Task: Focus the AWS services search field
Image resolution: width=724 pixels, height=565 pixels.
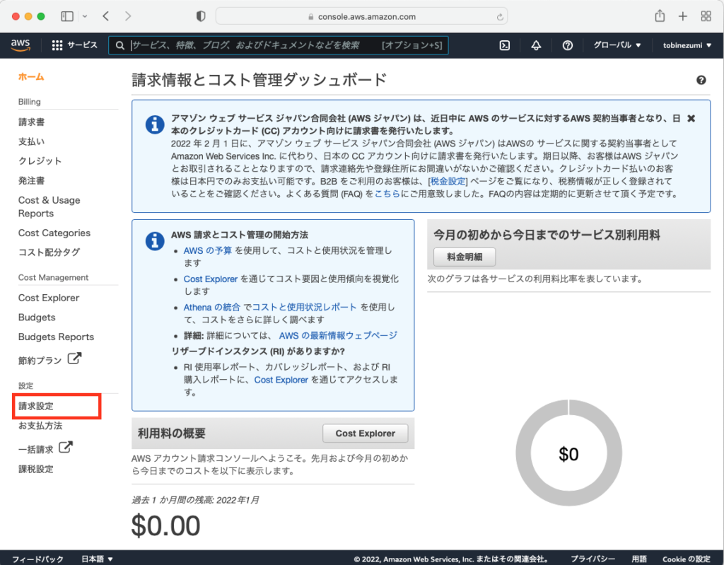Action: (278, 45)
